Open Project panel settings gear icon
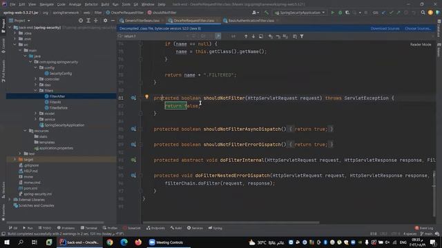Viewport: 442px width, 248px height. point(105,21)
